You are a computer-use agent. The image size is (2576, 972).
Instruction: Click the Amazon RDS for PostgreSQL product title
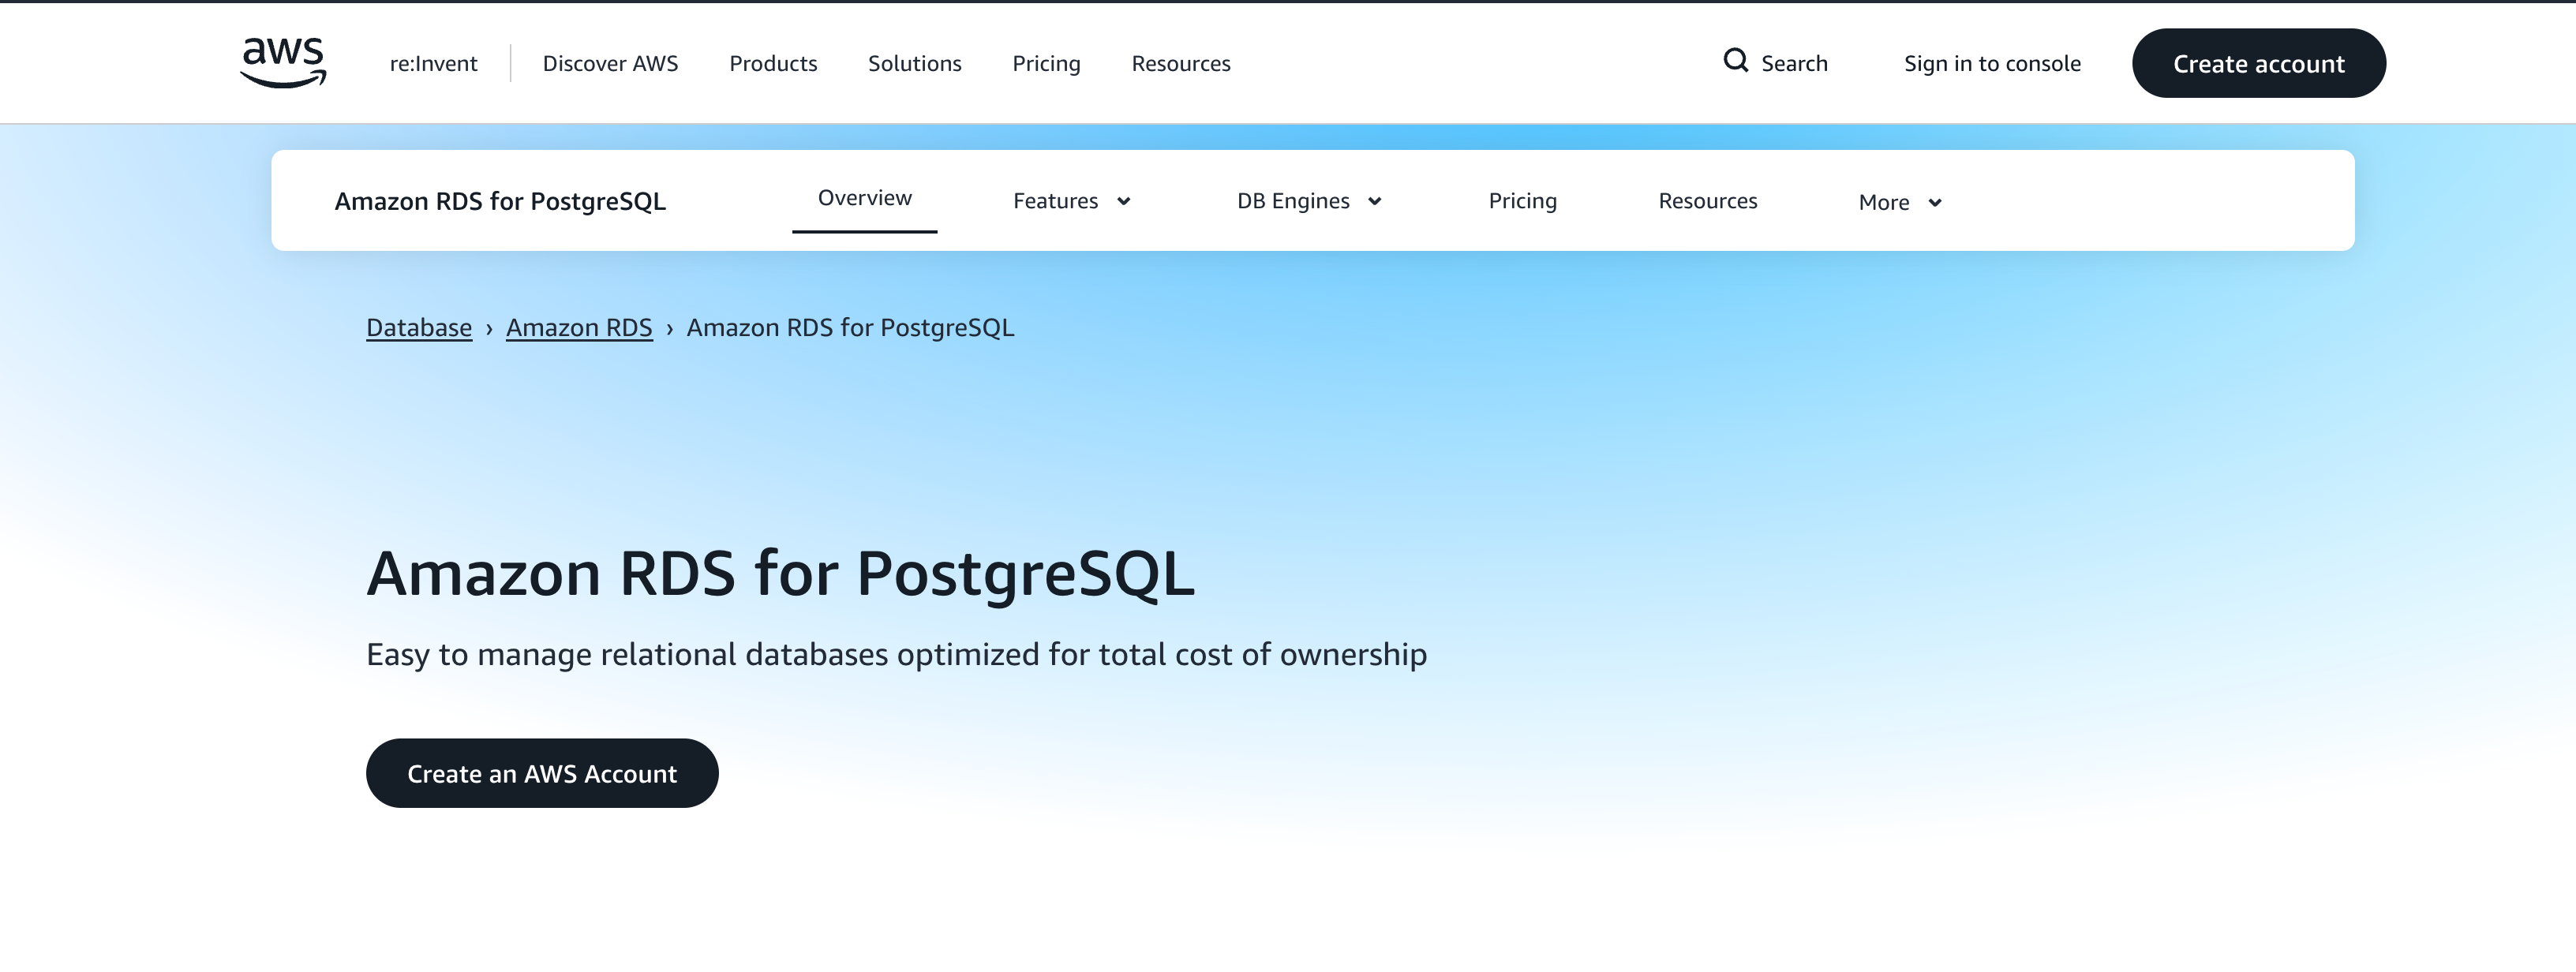coord(502,201)
